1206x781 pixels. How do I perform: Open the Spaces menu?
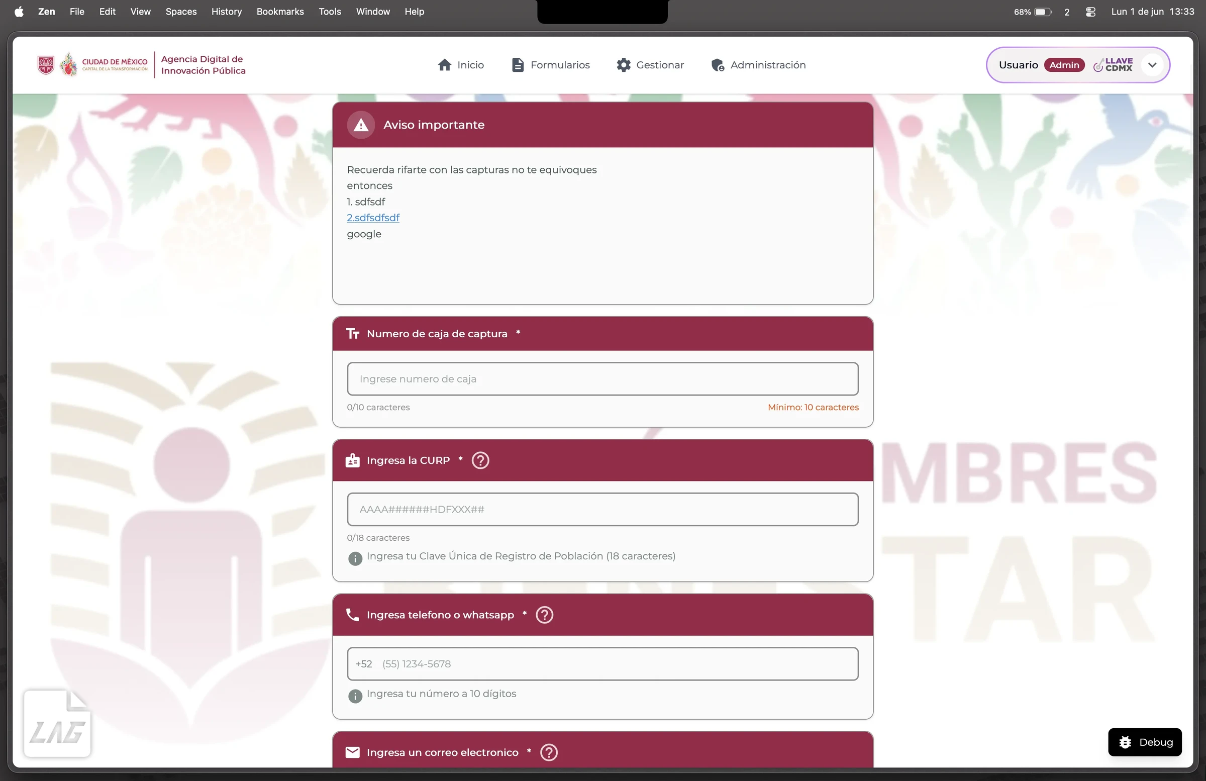tap(181, 11)
